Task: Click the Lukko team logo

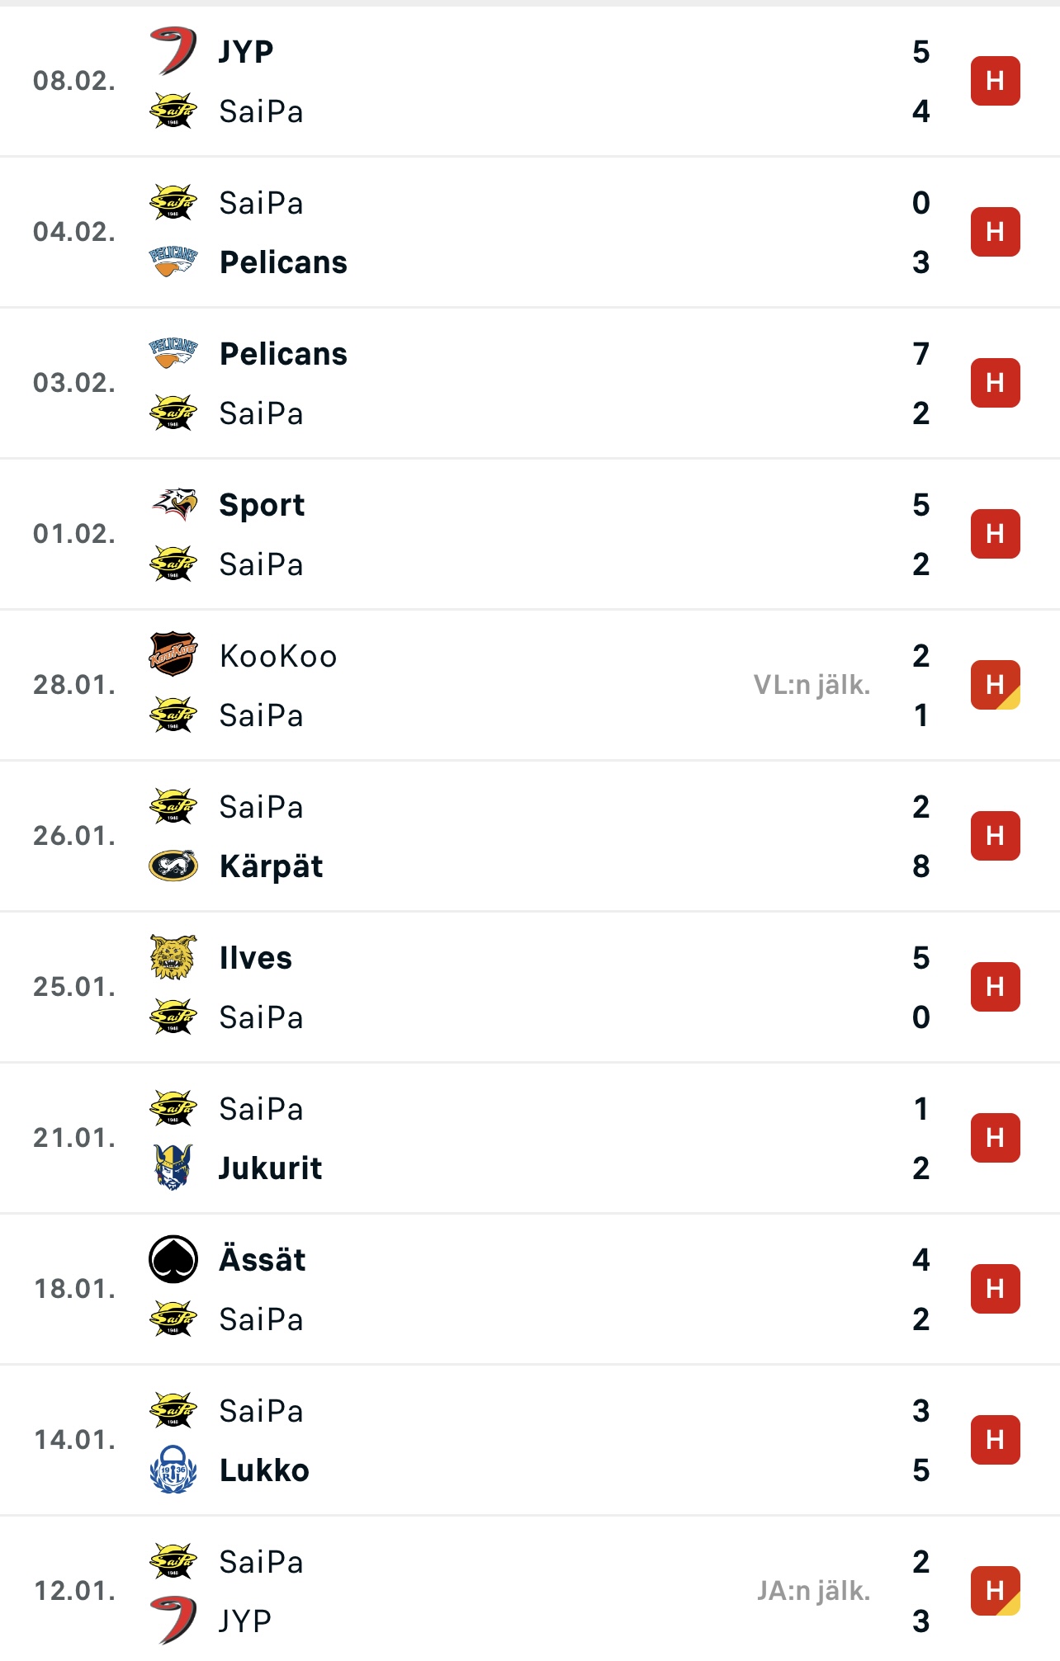Action: [173, 1470]
